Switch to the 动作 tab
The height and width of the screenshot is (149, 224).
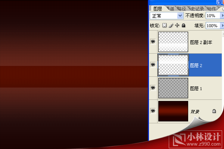click(211, 9)
